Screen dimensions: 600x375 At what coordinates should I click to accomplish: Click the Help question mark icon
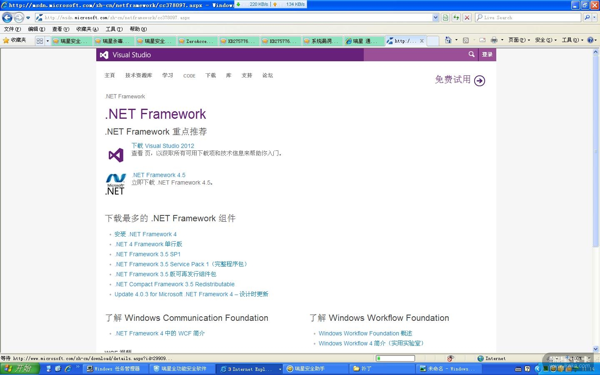(590, 40)
